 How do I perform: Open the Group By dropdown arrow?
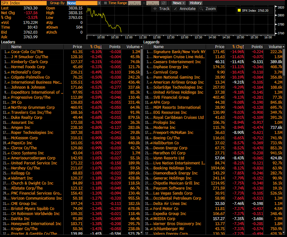pos(99,3)
